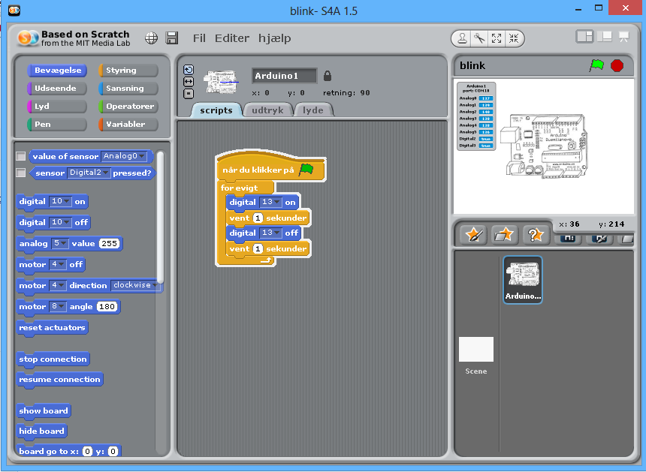Click the show board block
This screenshot has width=646, height=472.
44,410
